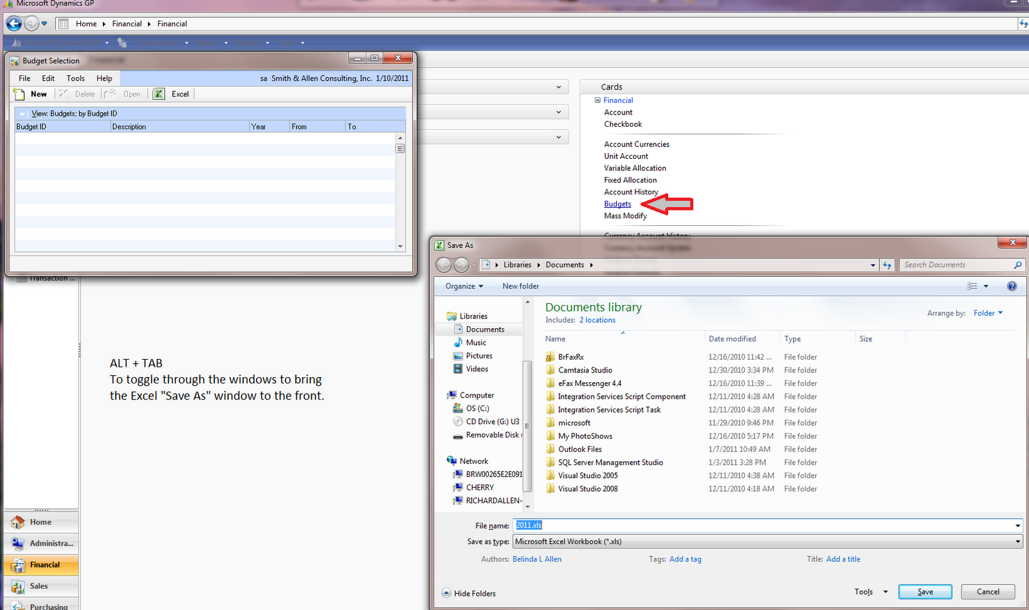This screenshot has width=1029, height=610.
Task: Click the Home breadcrumb in address bar
Action: pyautogui.click(x=86, y=24)
